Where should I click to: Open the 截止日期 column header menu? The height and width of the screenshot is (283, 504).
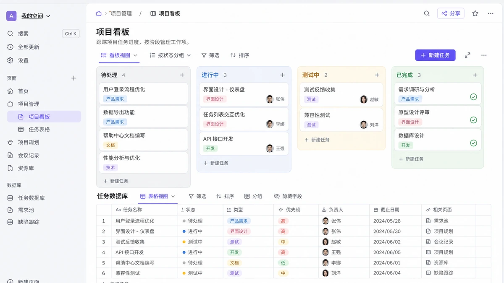tap(395, 210)
